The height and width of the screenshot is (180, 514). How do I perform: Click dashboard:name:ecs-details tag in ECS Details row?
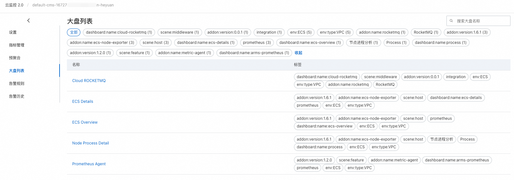(456, 98)
